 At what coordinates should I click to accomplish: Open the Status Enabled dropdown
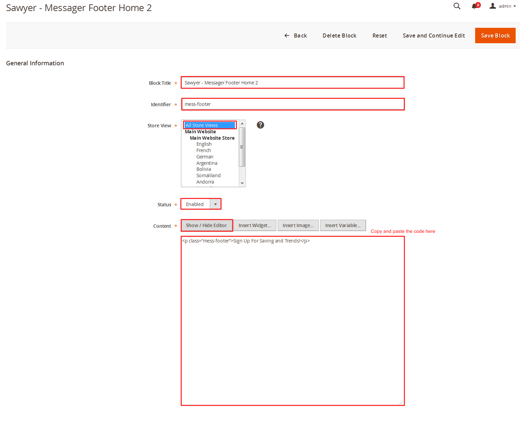coord(201,204)
